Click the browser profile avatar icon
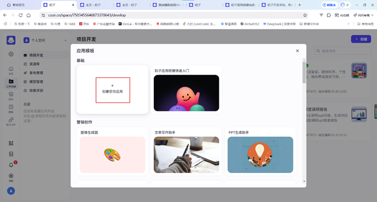The width and height of the screenshot is (377, 202). (343, 5)
